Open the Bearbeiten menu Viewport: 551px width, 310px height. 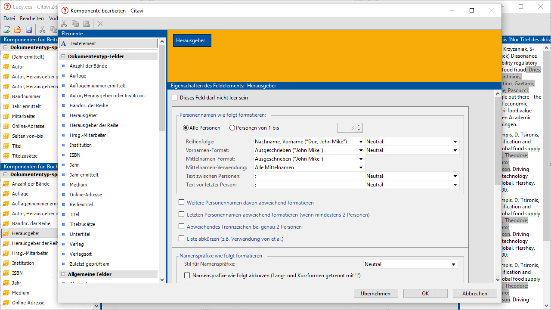[x=32, y=19]
